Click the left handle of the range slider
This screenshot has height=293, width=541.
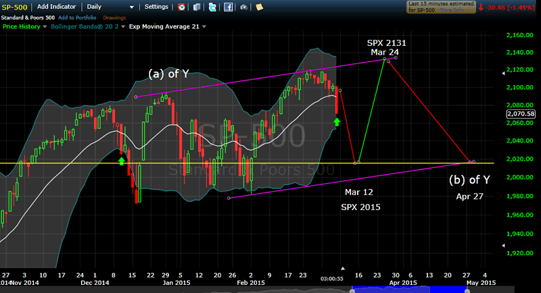(352, 291)
